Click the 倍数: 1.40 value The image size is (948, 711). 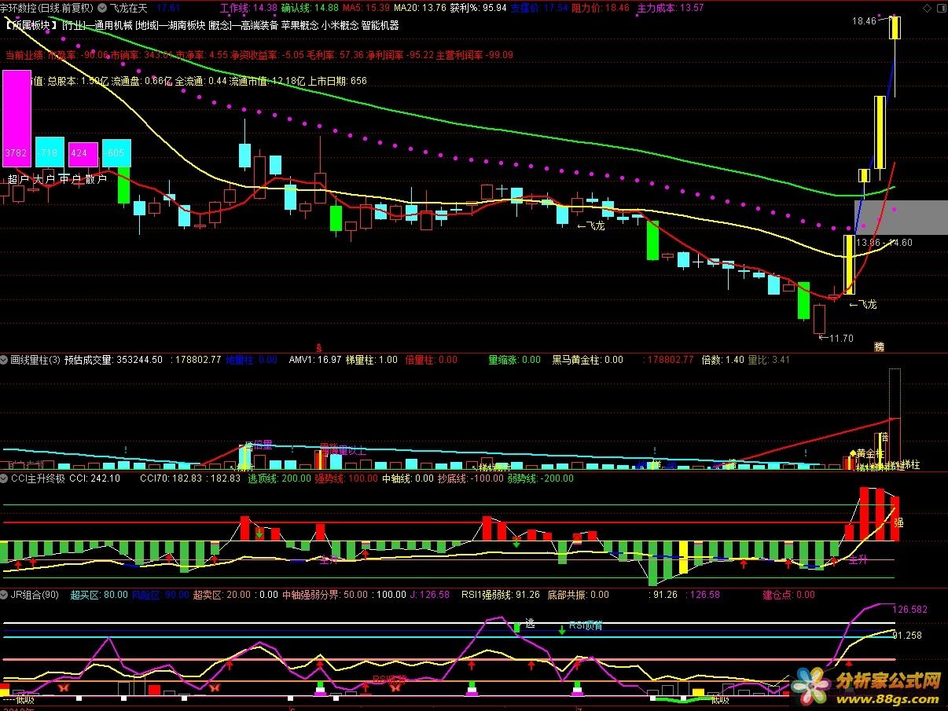pos(722,360)
